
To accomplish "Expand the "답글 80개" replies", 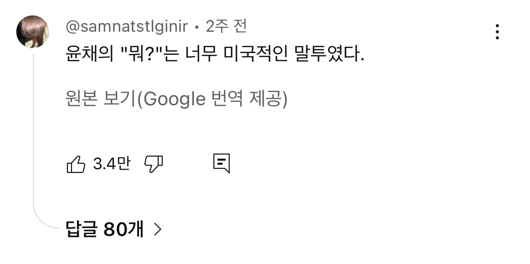I will click(x=105, y=230).
